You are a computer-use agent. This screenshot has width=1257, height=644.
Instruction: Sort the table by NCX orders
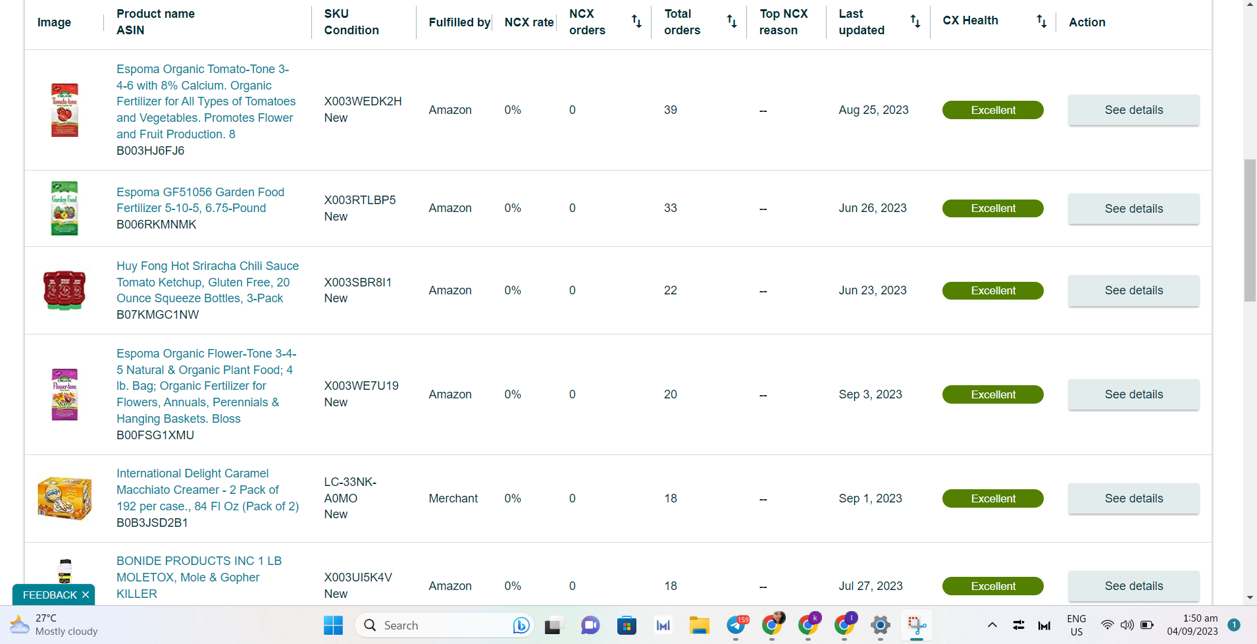point(636,22)
